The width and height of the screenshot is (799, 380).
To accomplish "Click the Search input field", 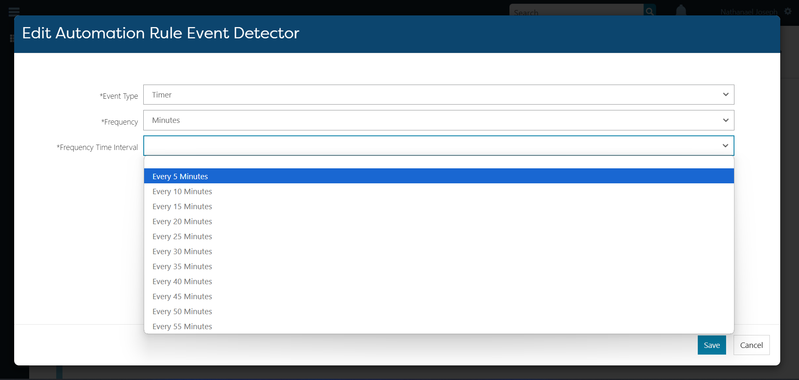I will point(575,12).
